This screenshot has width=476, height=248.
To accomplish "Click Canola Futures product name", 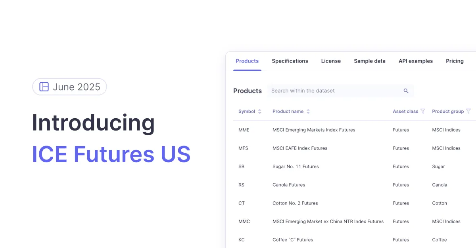I will coord(289,185).
